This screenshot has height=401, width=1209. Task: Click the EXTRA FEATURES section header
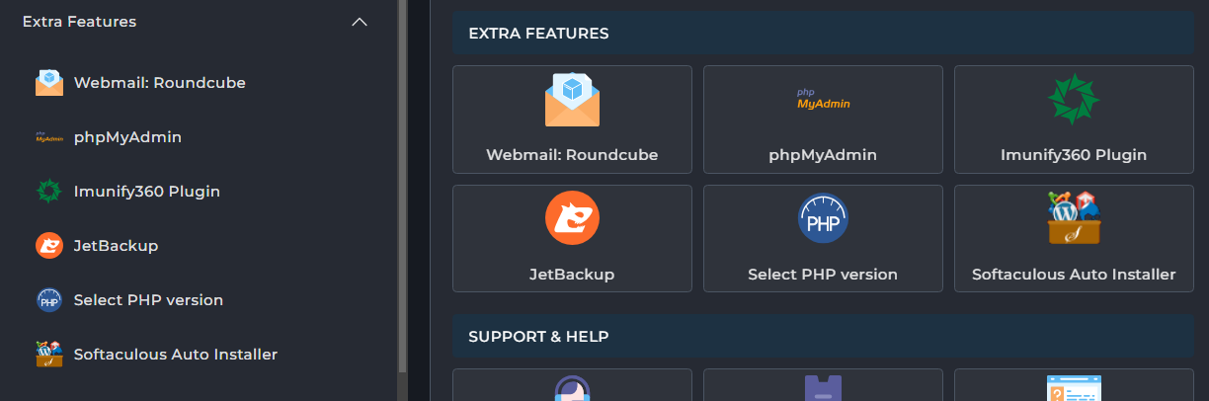tap(823, 34)
